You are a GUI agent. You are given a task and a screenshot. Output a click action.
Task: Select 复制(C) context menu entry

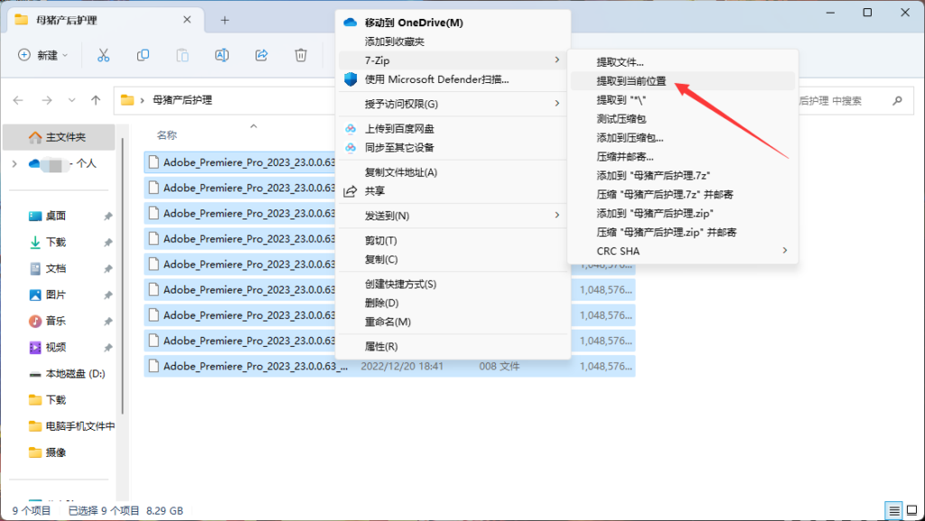[453, 260]
